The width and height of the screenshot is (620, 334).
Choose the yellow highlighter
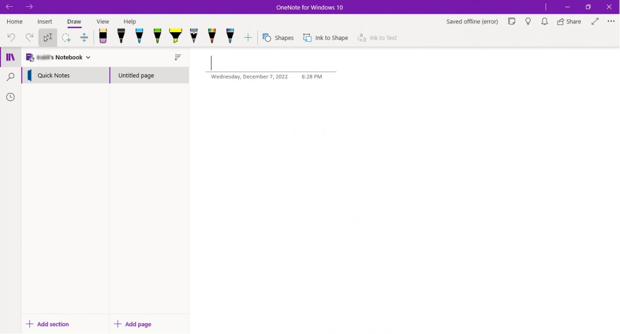[x=176, y=36]
